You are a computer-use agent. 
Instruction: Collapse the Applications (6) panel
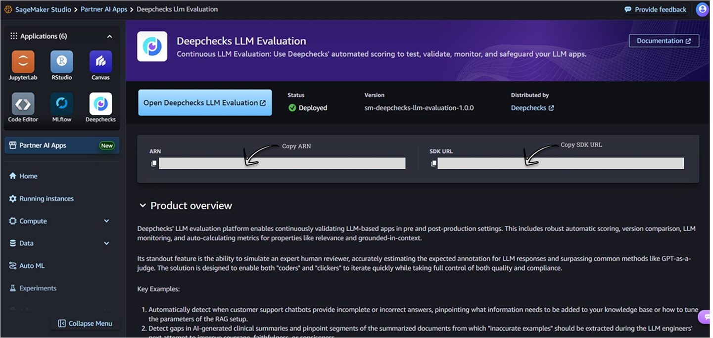(x=109, y=36)
